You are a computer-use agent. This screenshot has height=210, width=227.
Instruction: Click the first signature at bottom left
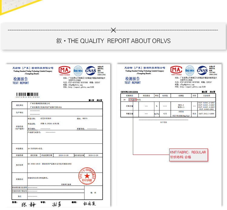[28, 204]
